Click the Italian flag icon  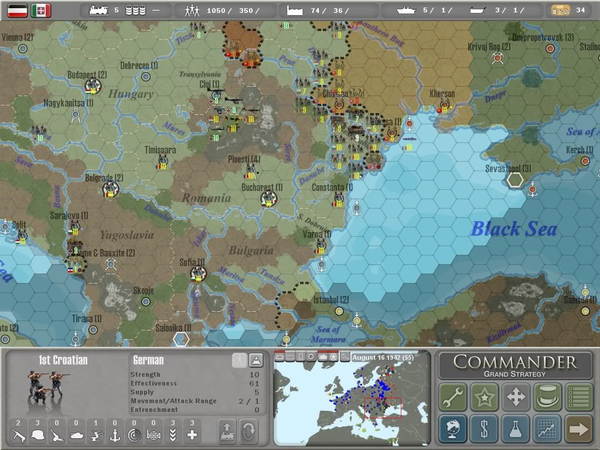coord(41,11)
